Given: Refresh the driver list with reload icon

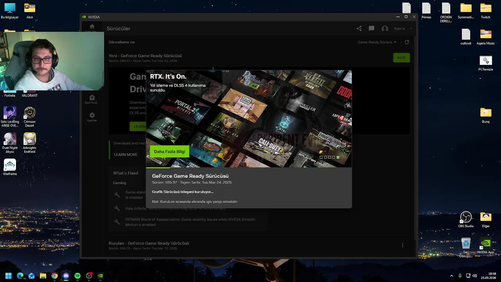Looking at the screenshot, I should click(x=407, y=42).
